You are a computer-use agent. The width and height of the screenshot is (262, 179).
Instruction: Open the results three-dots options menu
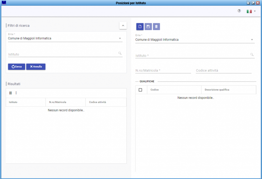(16, 93)
